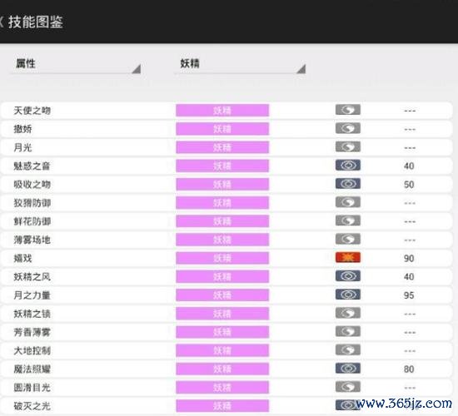458x416 pixels.
Task: Click pink 妖精 type tag for 妖精之锁
Action: [222, 314]
